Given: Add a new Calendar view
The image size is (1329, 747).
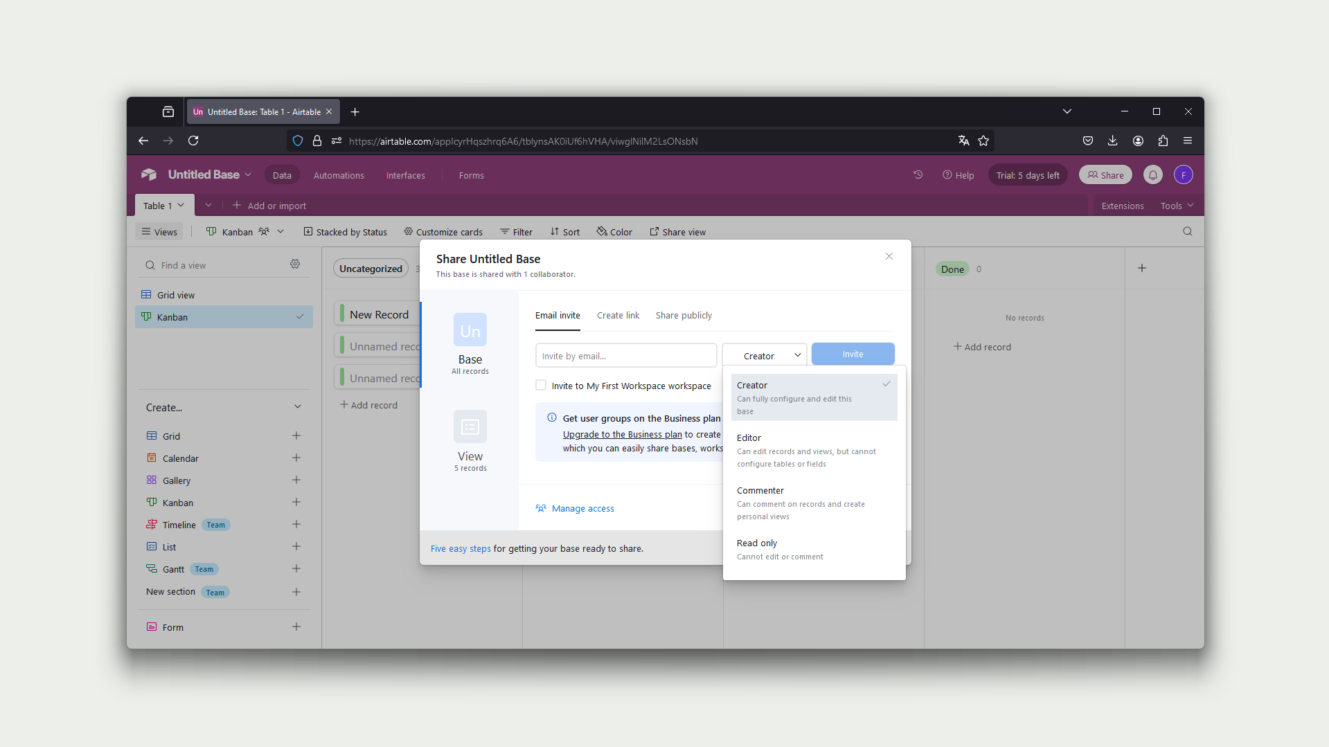Looking at the screenshot, I should tap(296, 458).
